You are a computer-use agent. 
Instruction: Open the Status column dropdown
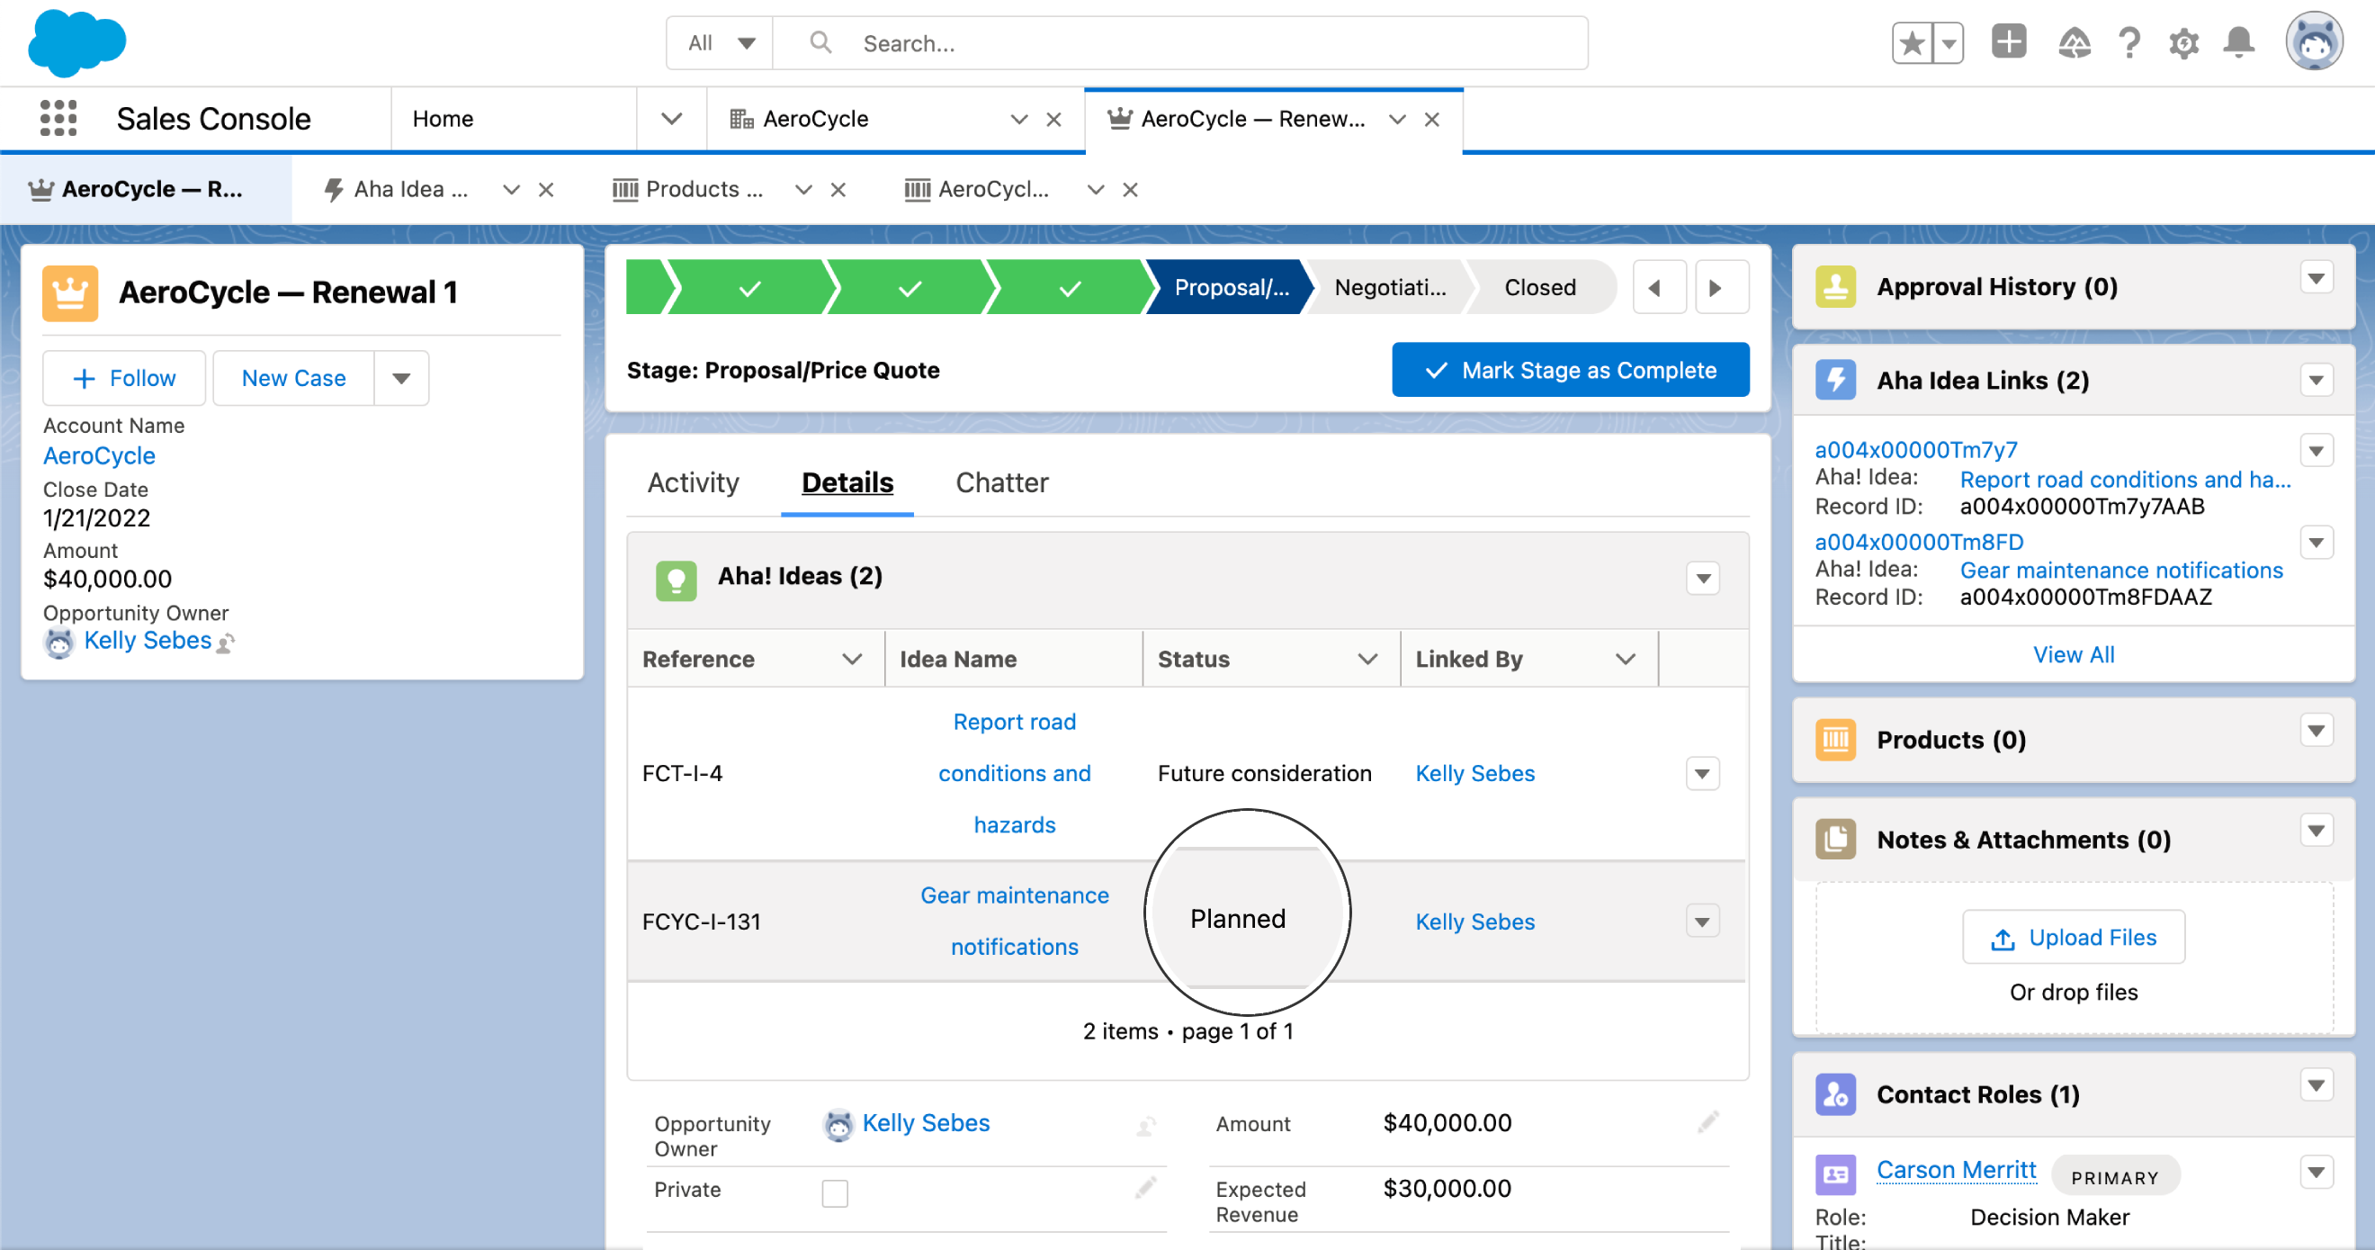click(1367, 659)
